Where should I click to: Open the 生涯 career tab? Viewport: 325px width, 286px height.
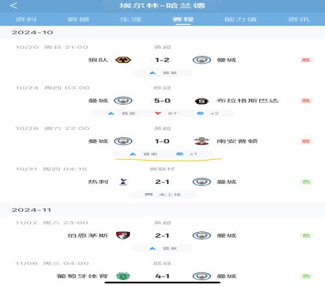pos(131,19)
